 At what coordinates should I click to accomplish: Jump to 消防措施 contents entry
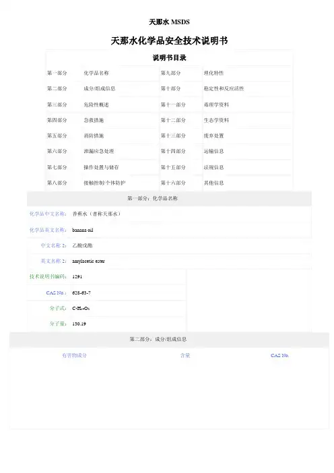click(94, 135)
